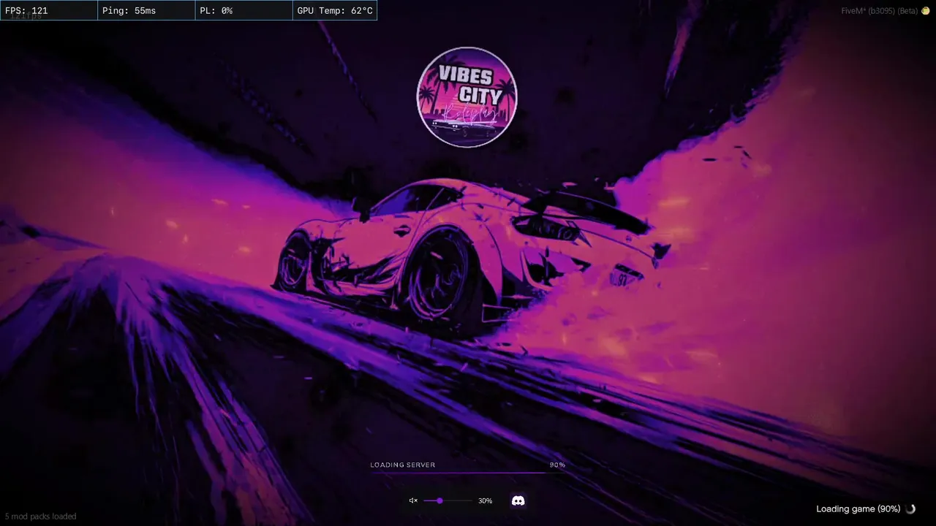This screenshot has width=936, height=526.
Task: Click the 90% progress value
Action: pos(557,465)
